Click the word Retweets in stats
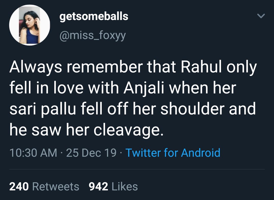Viewport: 274px width, 200px height. [56, 187]
